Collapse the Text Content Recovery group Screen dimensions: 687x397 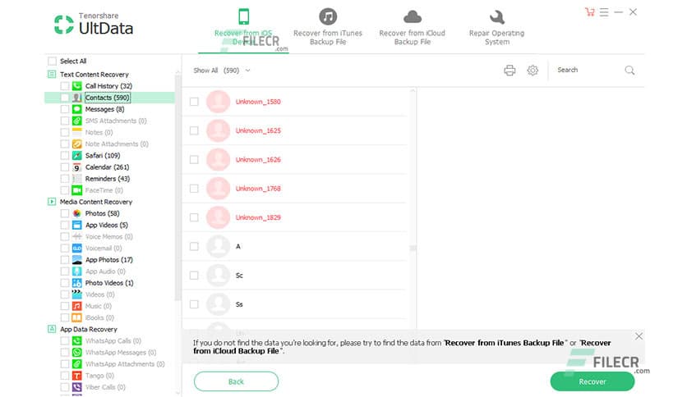52,75
